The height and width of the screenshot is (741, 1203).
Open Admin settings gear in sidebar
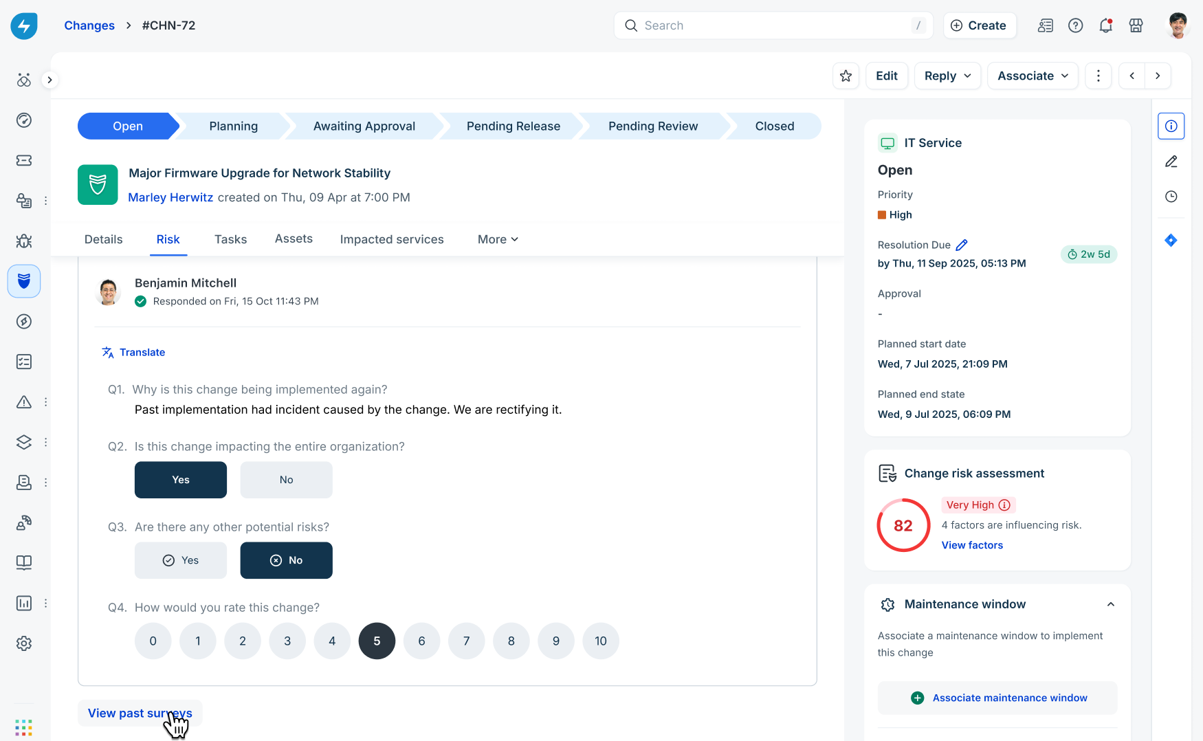(x=24, y=643)
